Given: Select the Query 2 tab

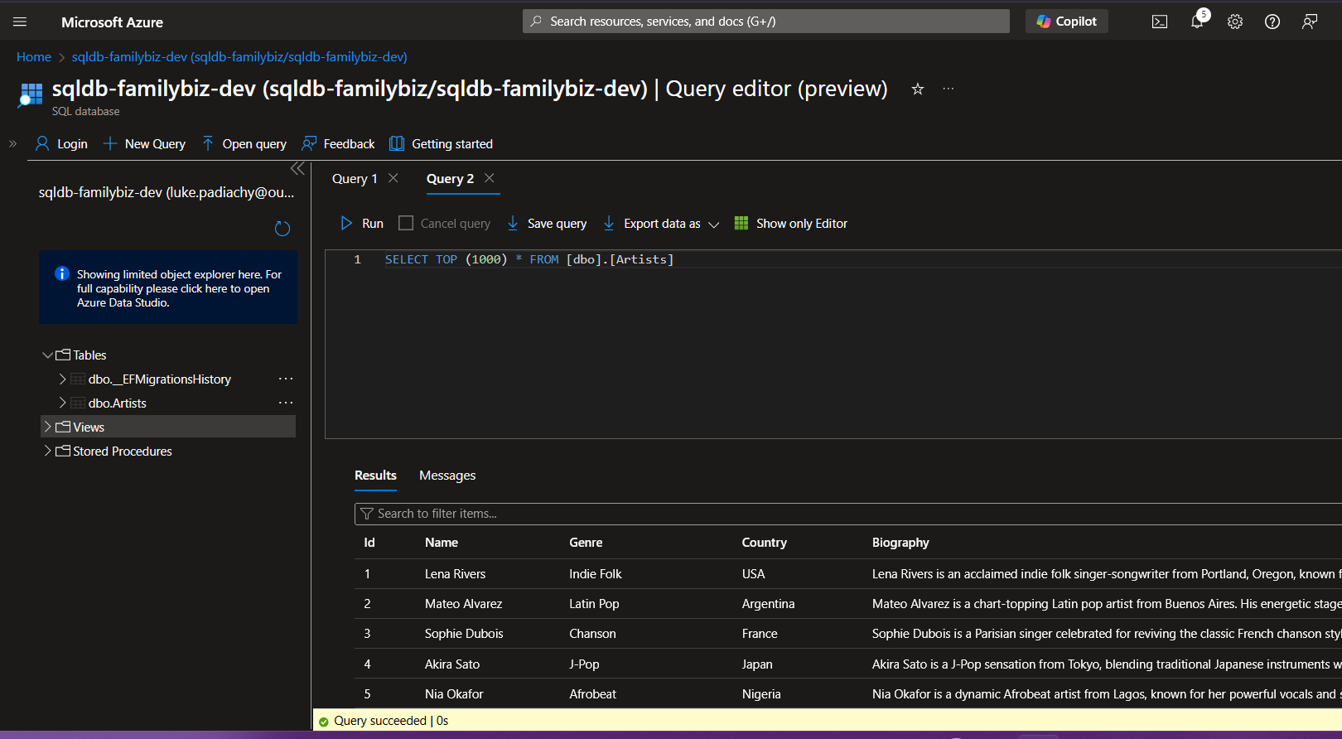Looking at the screenshot, I should [450, 179].
